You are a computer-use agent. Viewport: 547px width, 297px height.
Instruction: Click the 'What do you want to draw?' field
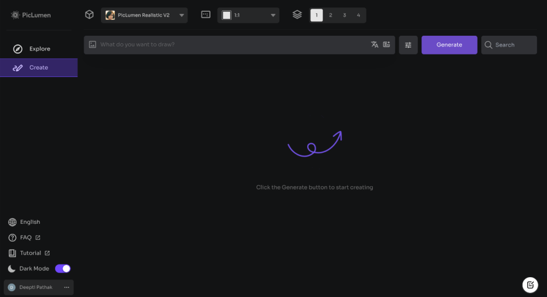[x=230, y=45]
